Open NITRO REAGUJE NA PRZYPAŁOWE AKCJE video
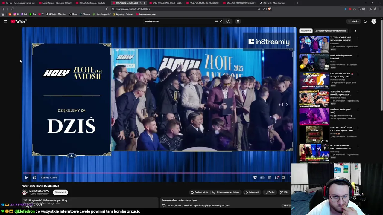 pyautogui.click(x=314, y=152)
